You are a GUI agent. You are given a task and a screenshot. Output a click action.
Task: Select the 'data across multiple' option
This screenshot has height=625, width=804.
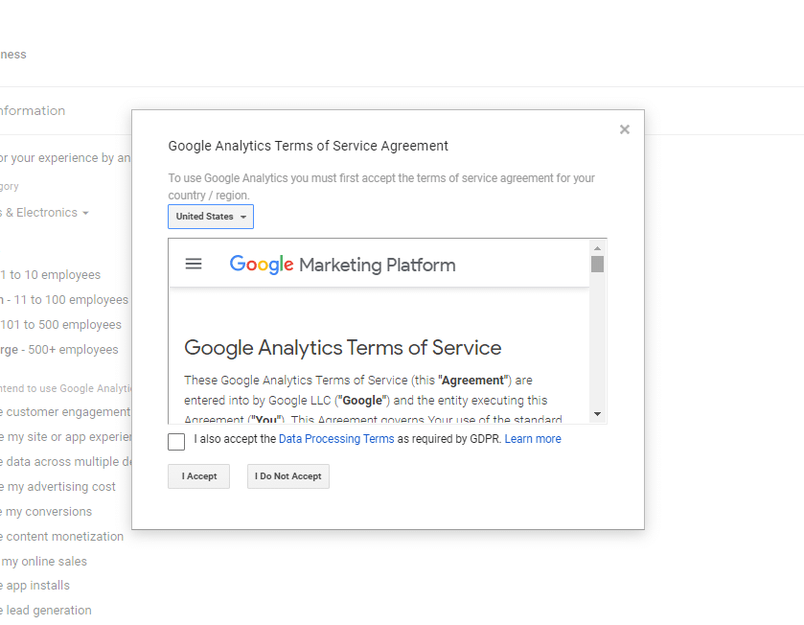[x=65, y=461]
